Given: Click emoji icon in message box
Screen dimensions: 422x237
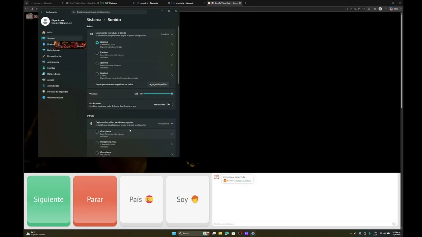Looking at the screenshot, I should click(x=394, y=224).
